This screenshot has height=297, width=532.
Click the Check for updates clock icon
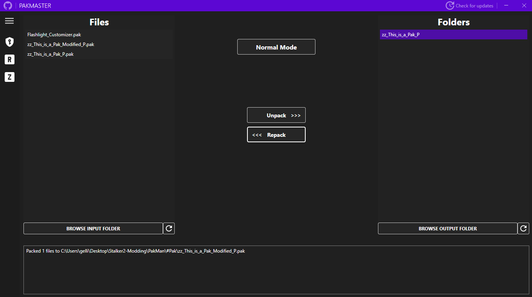(x=450, y=6)
